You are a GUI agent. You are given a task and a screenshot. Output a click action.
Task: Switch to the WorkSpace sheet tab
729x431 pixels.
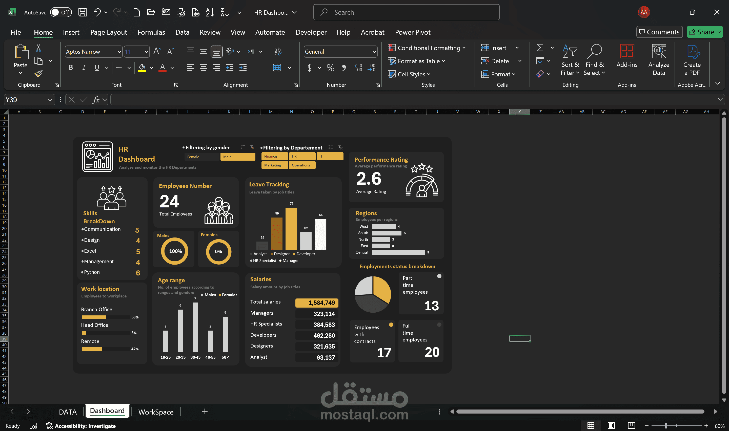click(x=156, y=412)
